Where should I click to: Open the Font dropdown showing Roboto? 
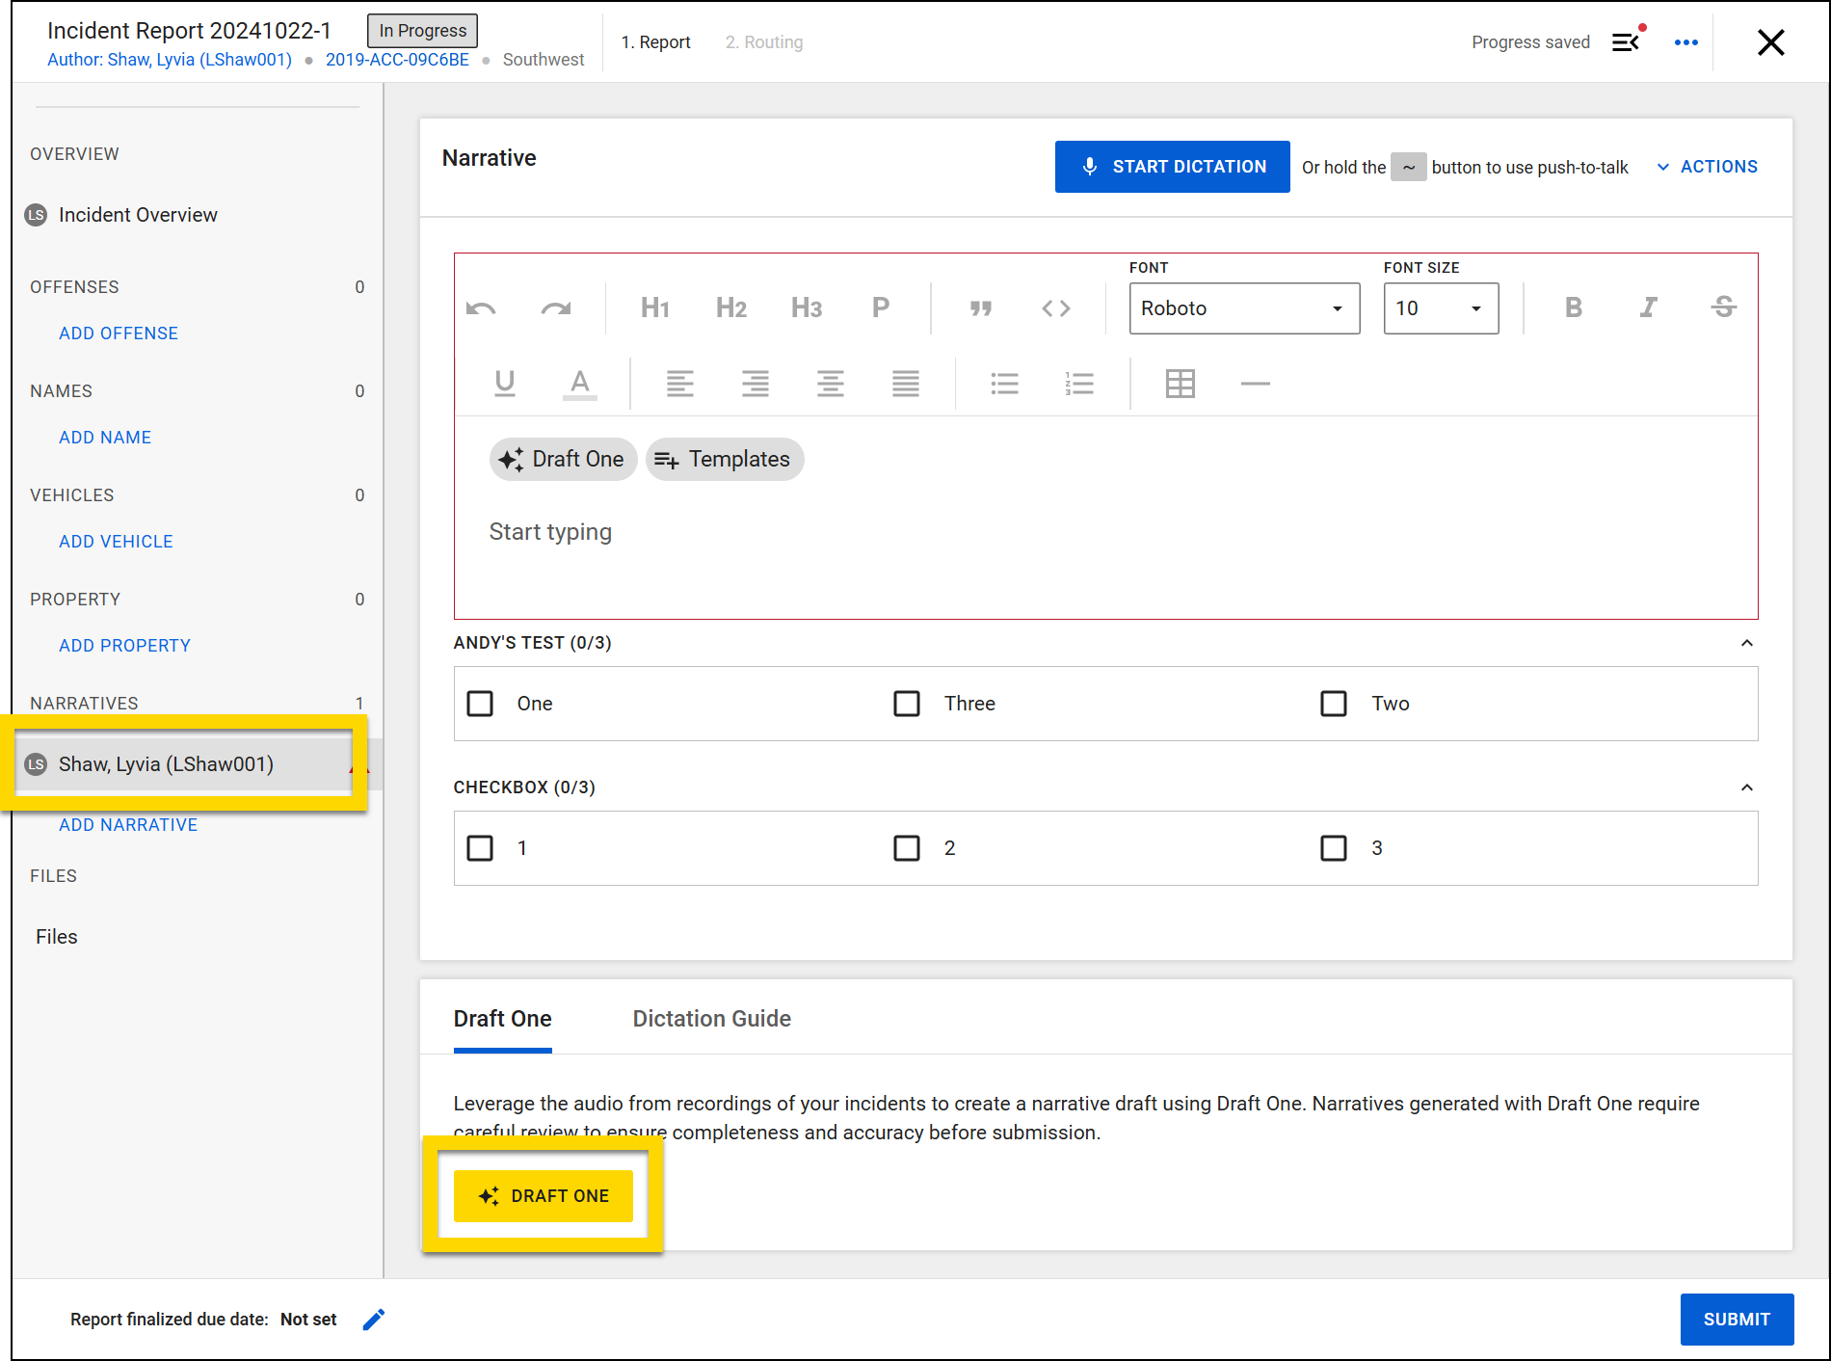click(x=1243, y=308)
